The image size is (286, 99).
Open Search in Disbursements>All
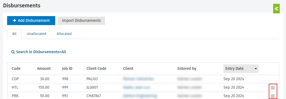point(41,52)
